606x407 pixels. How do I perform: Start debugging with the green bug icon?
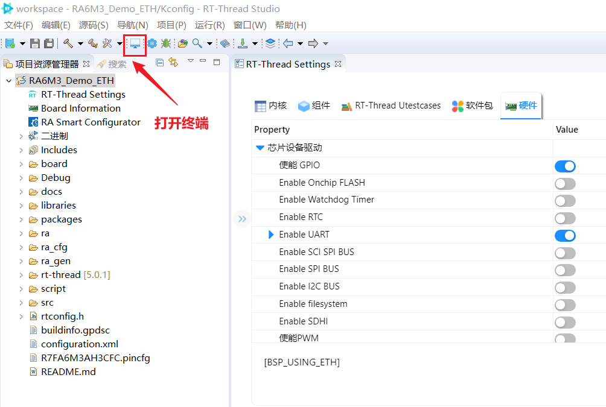(166, 43)
